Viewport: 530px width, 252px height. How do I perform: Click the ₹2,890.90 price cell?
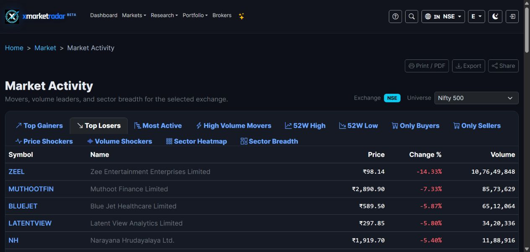(x=368, y=189)
